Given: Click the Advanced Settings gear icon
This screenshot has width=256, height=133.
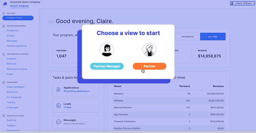Looking at the screenshot, I should coord(4,116).
